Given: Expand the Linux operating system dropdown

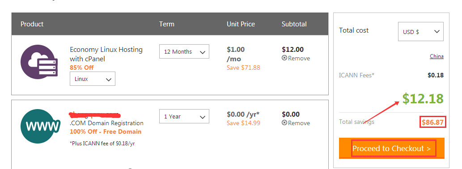Looking at the screenshot, I should pos(93,79).
